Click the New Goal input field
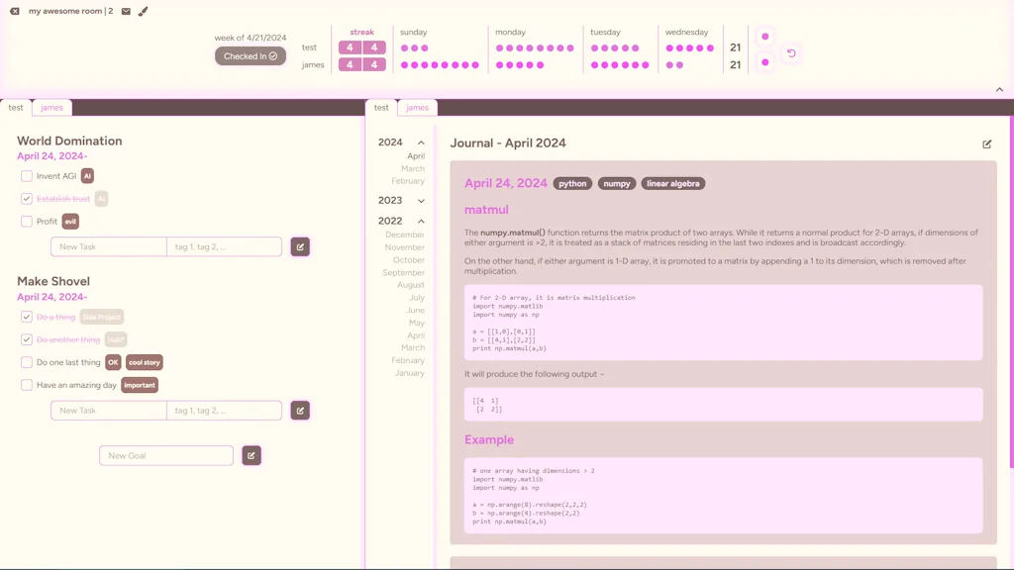 click(165, 455)
